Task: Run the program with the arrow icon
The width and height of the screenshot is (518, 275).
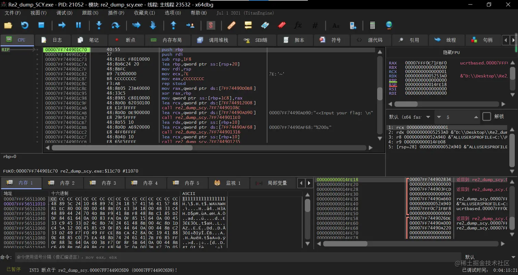Action: click(62, 25)
